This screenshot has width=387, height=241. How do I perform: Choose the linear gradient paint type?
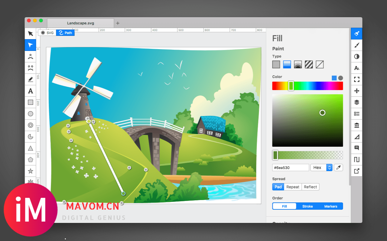287,64
